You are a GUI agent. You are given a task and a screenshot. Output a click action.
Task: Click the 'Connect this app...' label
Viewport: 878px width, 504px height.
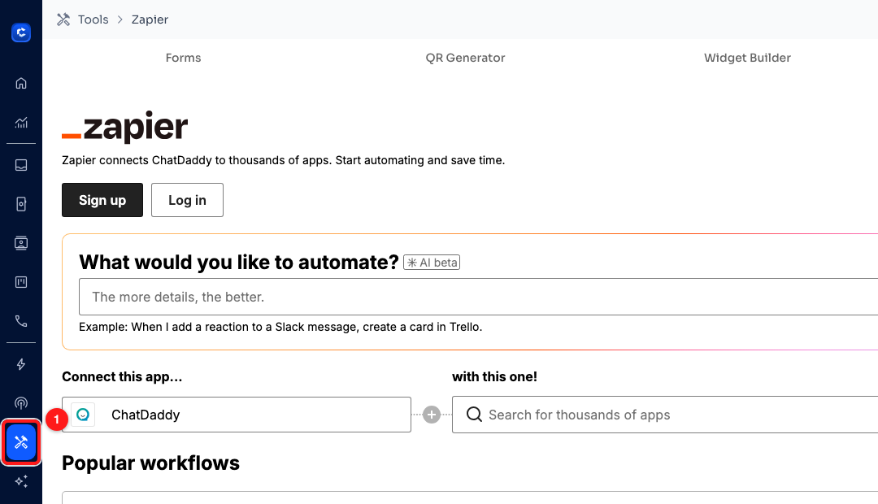tap(122, 377)
